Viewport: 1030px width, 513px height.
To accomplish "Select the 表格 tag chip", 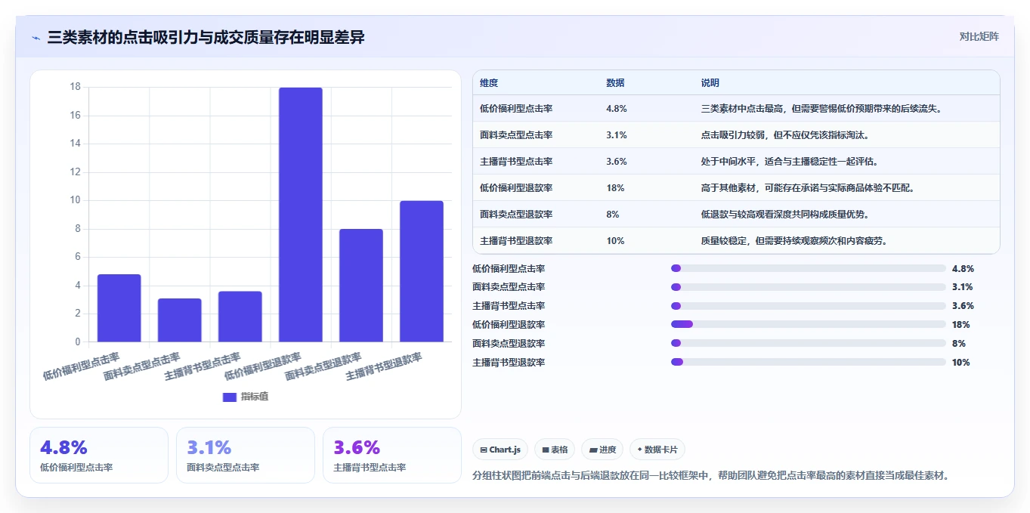I will pyautogui.click(x=555, y=450).
